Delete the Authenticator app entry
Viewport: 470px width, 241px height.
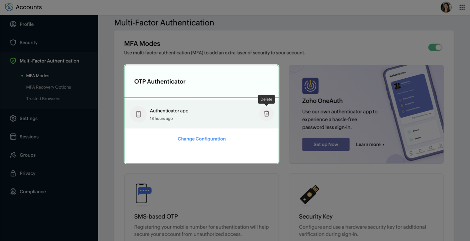[x=267, y=114]
